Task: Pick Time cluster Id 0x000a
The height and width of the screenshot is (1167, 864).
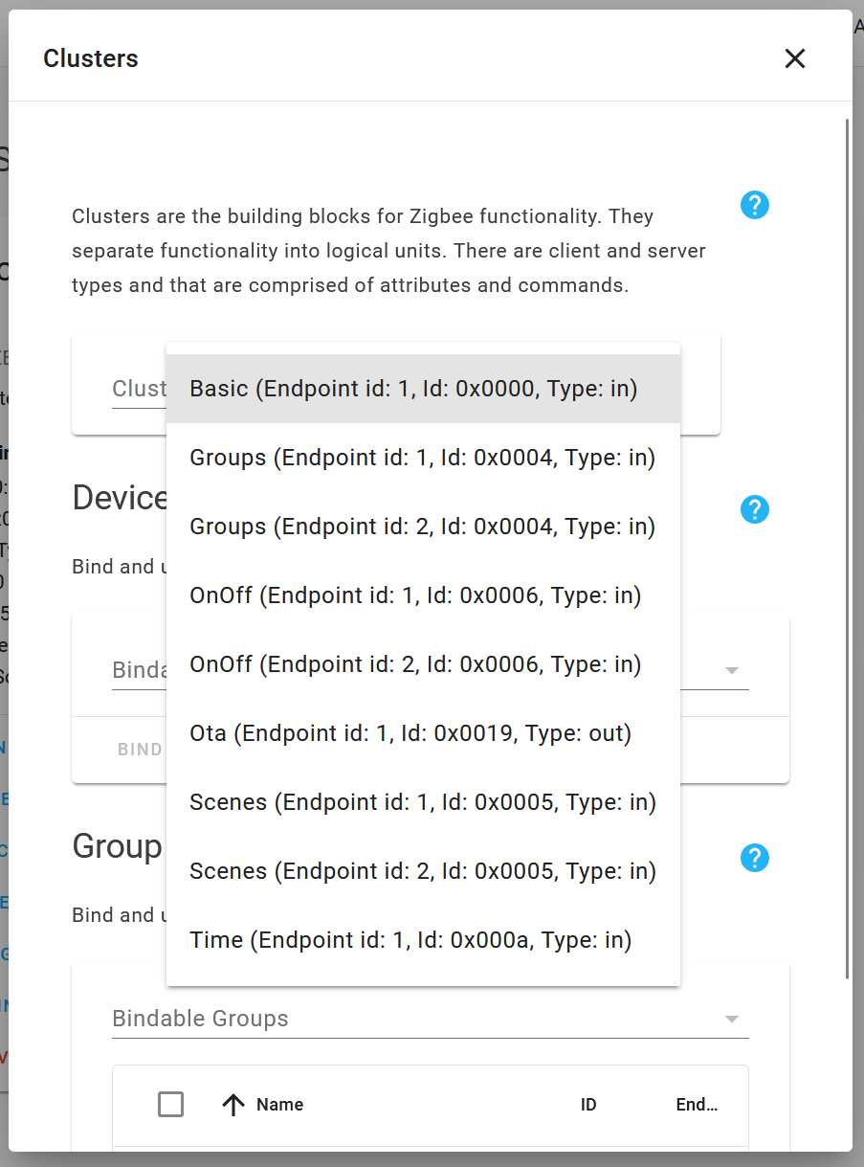Action: click(423, 940)
